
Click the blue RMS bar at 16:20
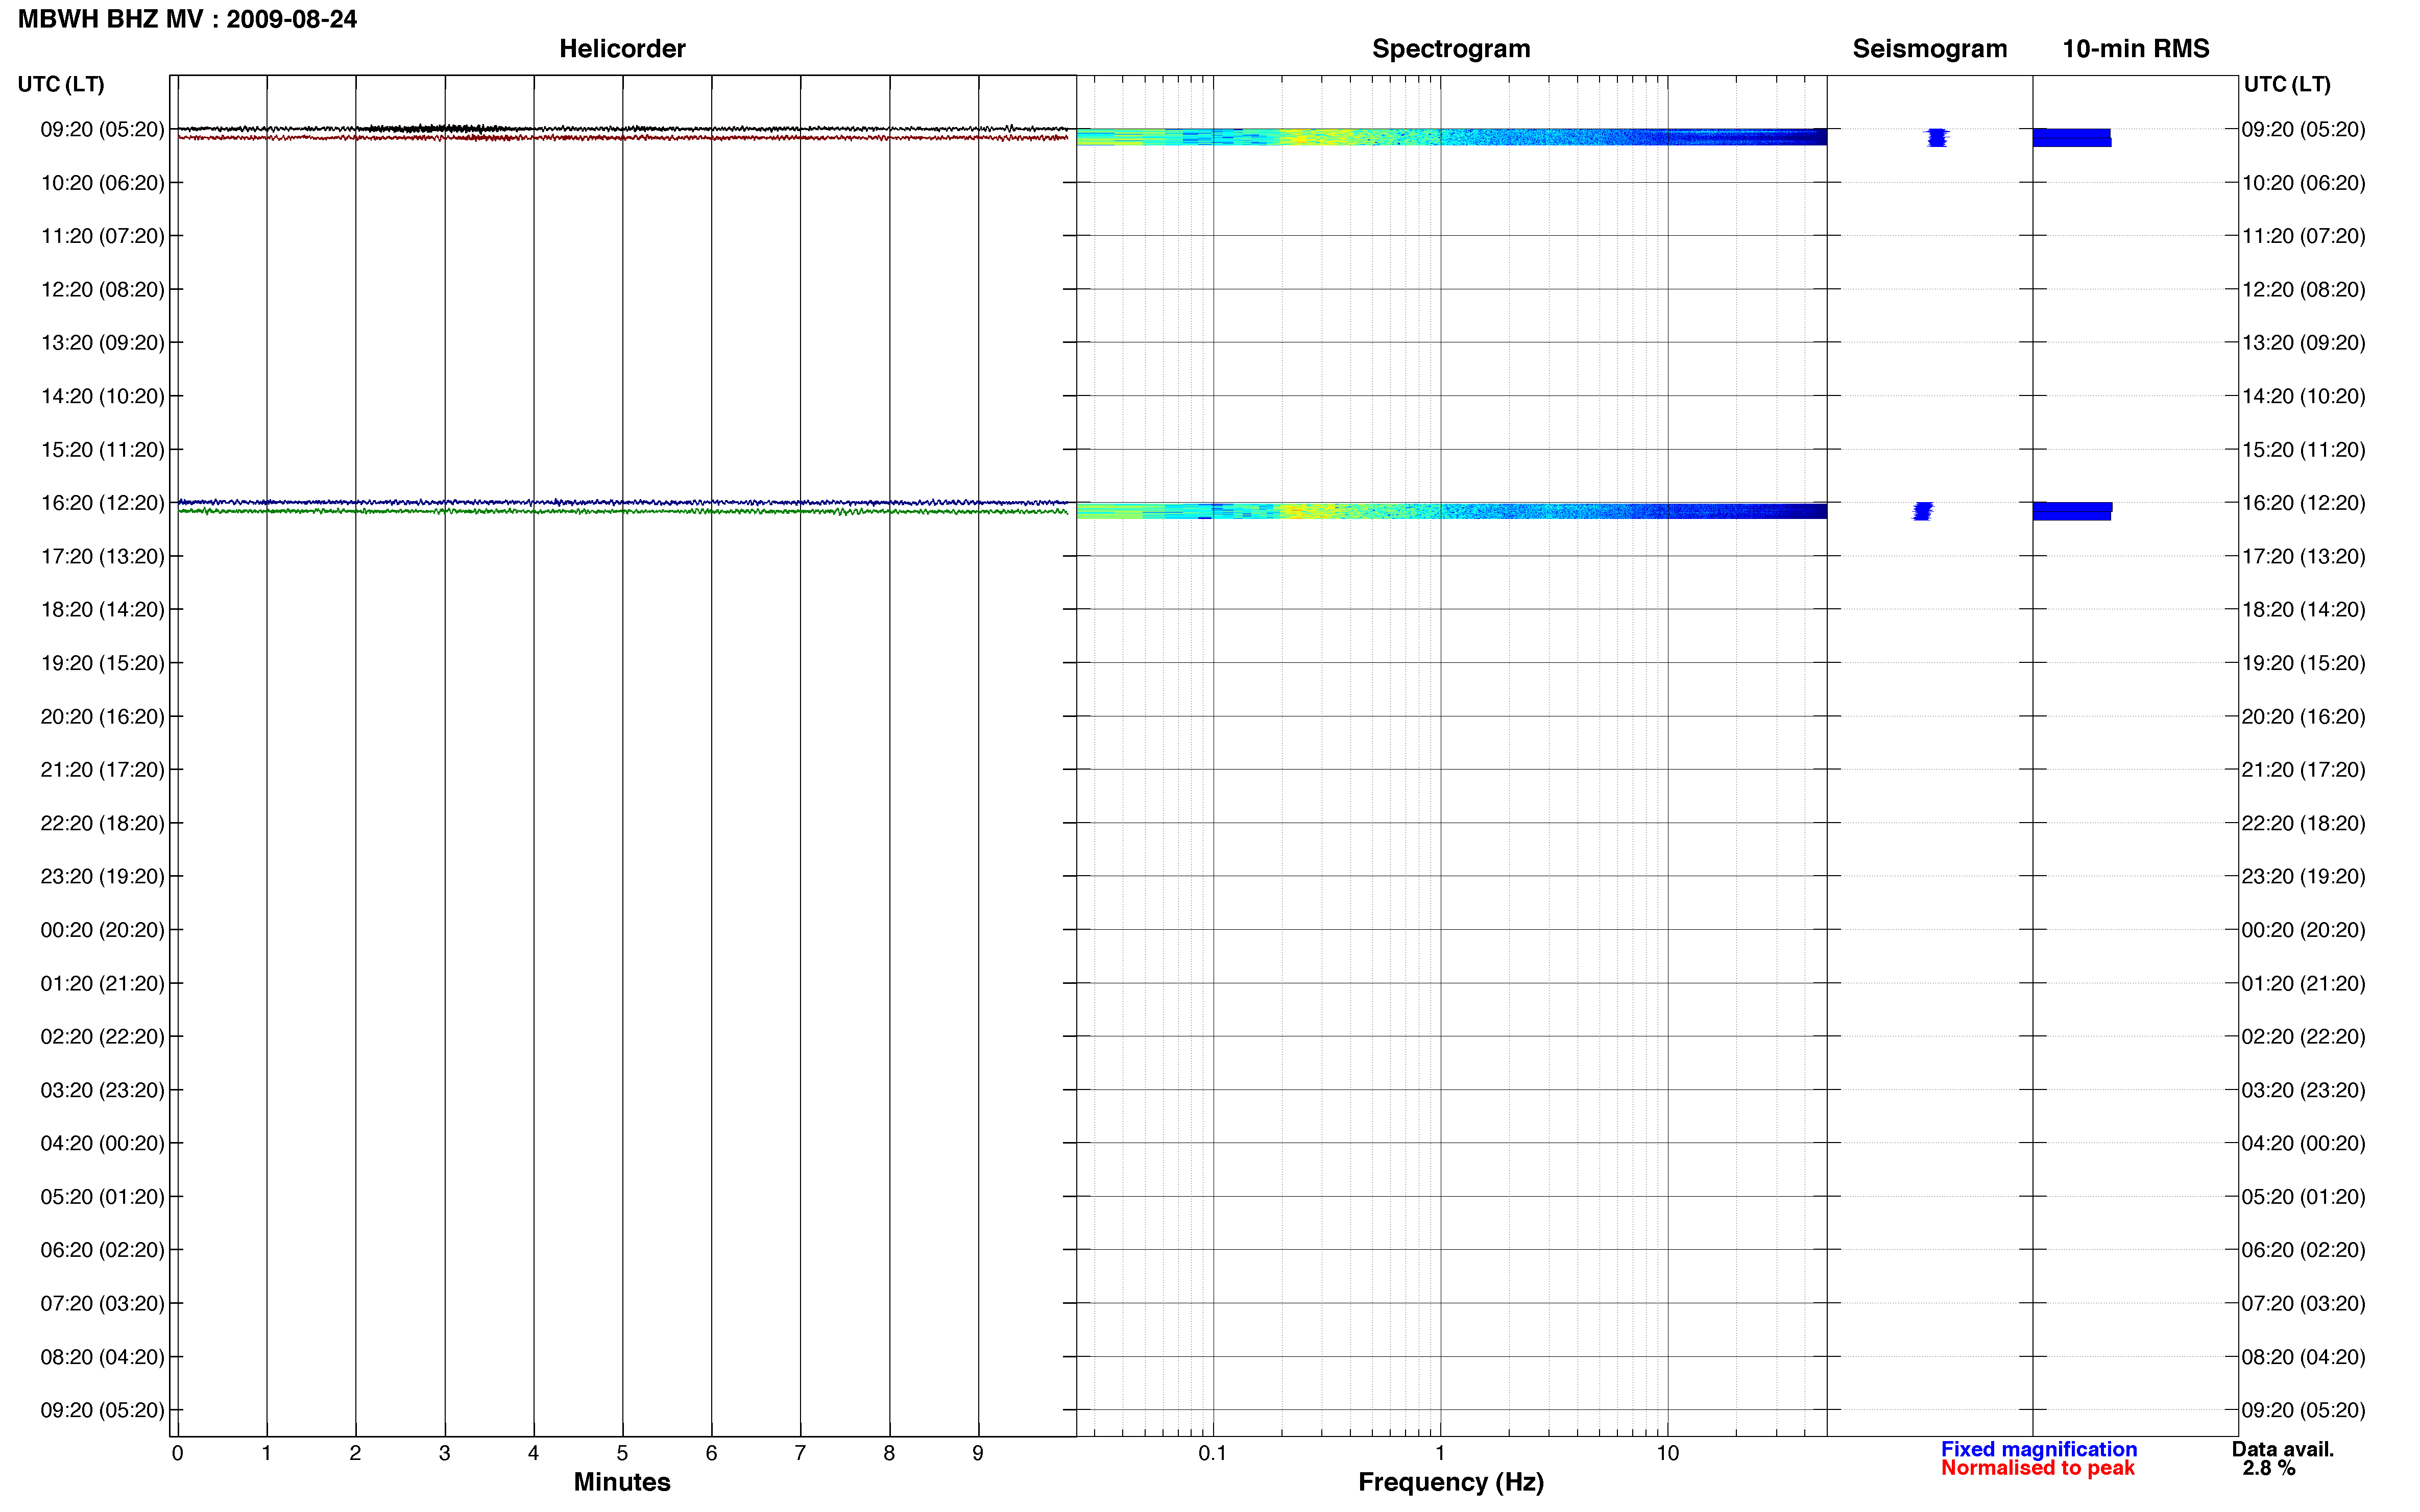pos(2072,511)
